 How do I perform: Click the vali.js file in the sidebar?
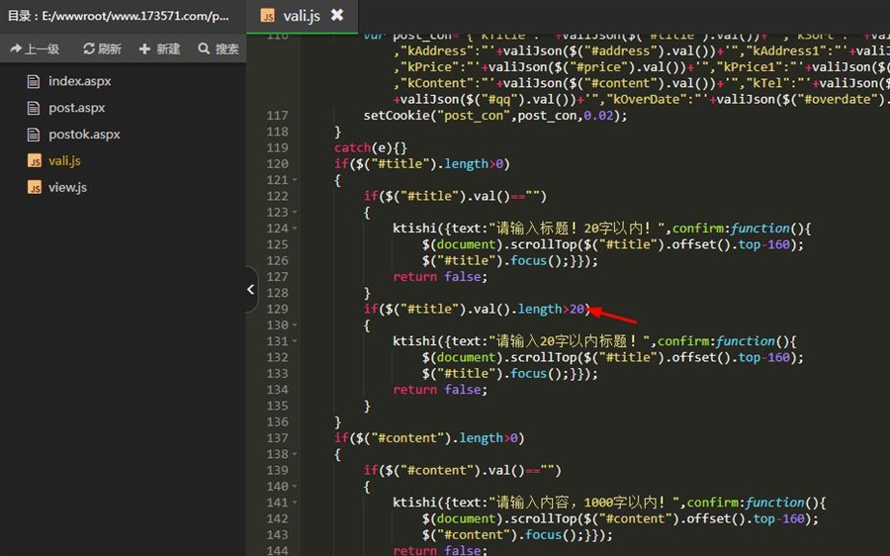64,160
